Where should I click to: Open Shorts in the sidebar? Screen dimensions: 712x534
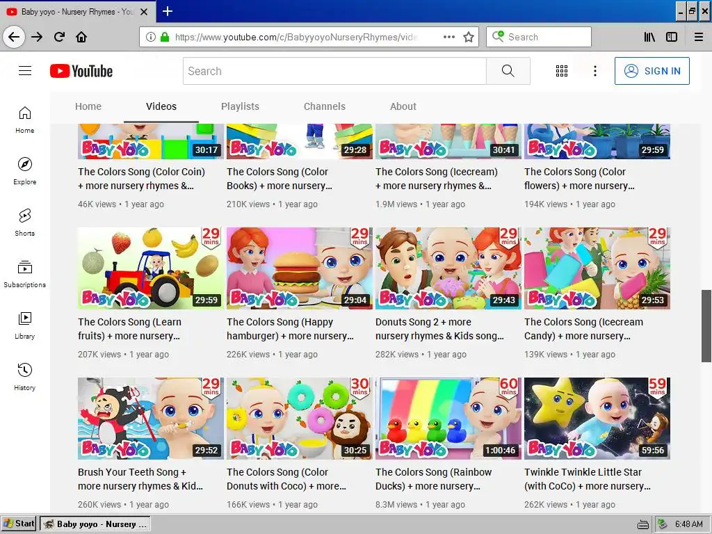tap(25, 222)
